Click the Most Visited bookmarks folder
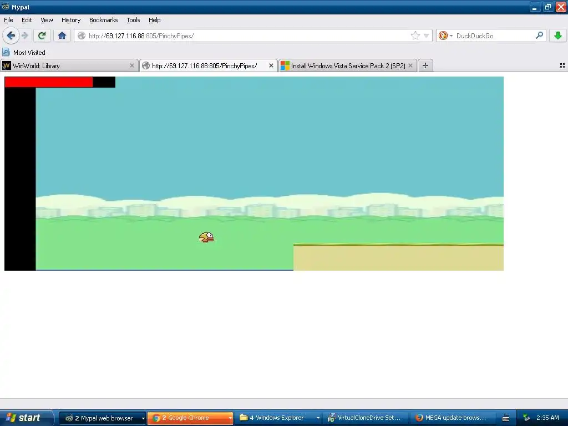 [24, 53]
